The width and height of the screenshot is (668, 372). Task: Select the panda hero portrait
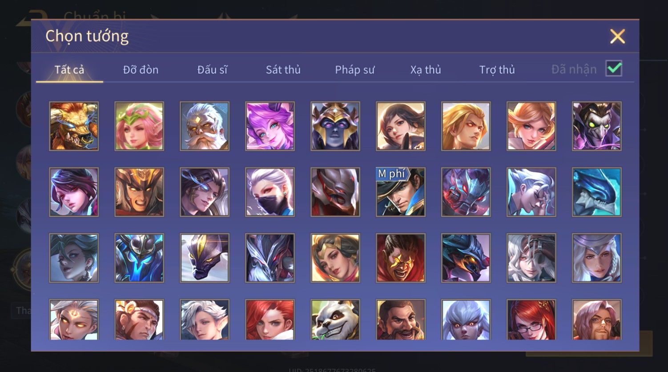coord(335,320)
